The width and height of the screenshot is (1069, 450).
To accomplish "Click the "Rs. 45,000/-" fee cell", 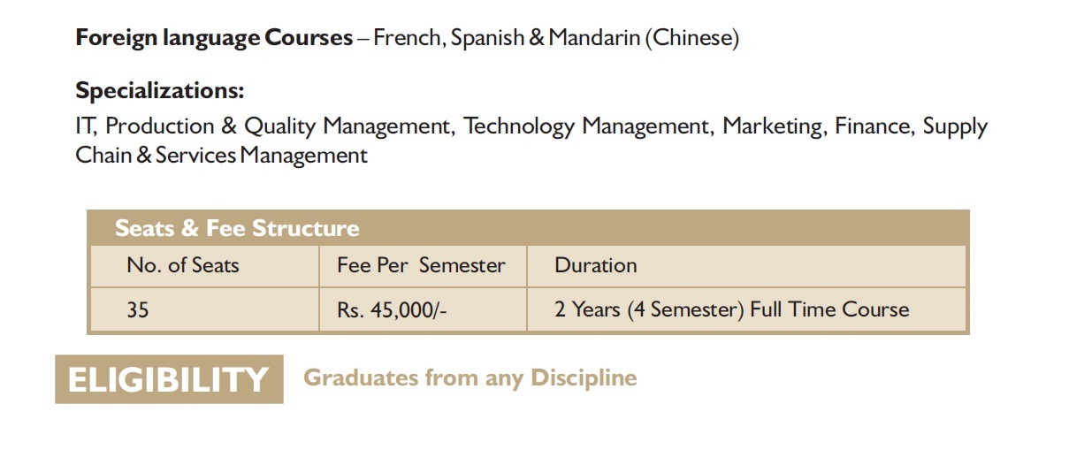I will (386, 310).
